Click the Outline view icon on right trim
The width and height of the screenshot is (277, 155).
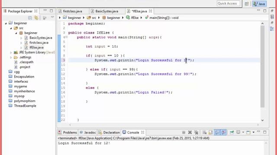point(272,29)
